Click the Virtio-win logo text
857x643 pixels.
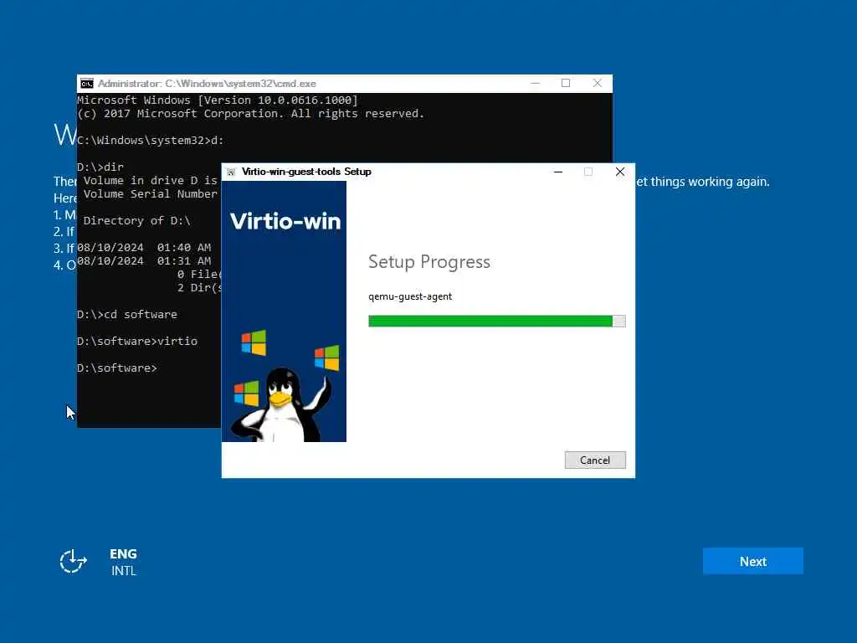[x=285, y=221]
